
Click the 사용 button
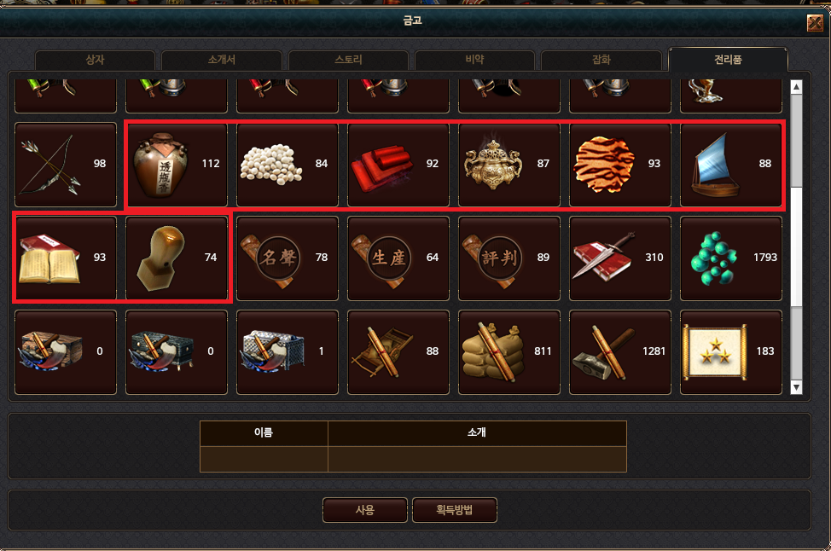[x=364, y=510]
